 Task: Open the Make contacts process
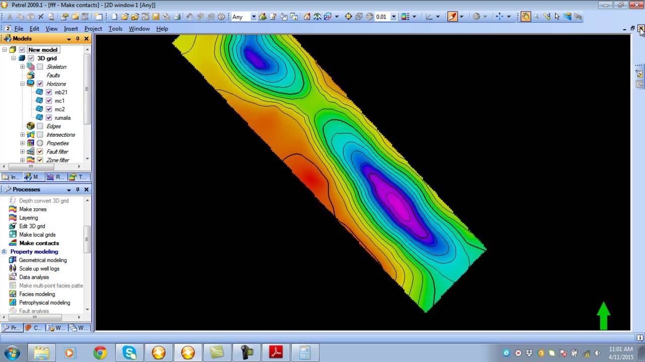pyautogui.click(x=39, y=243)
